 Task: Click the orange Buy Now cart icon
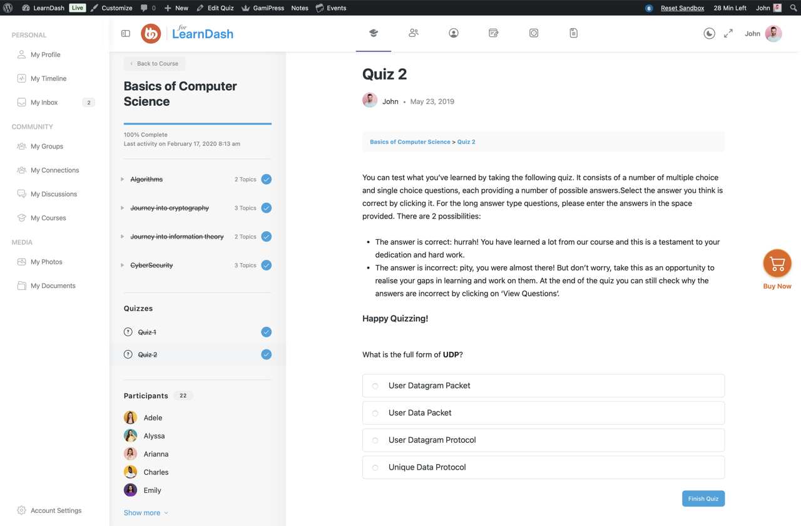(777, 264)
